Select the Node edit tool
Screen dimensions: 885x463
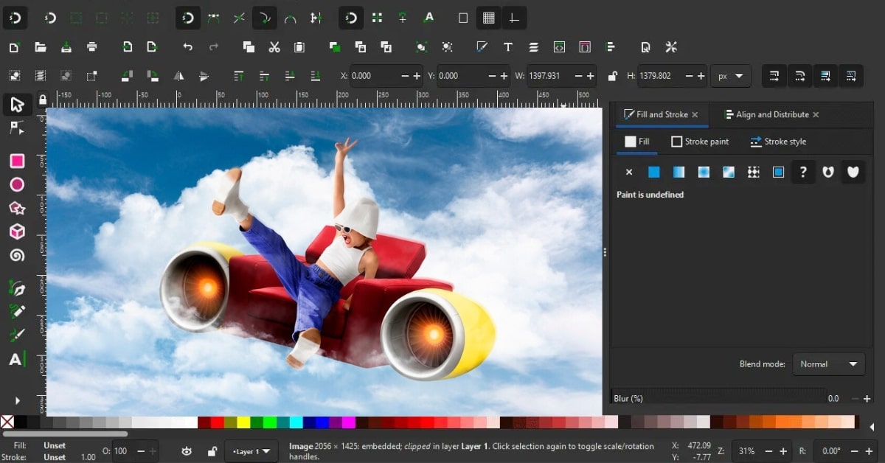coord(17,128)
